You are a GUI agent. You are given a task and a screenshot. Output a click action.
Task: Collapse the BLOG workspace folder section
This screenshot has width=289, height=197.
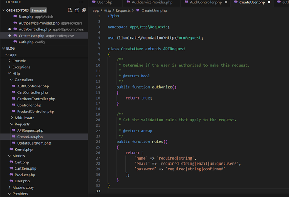[3, 48]
